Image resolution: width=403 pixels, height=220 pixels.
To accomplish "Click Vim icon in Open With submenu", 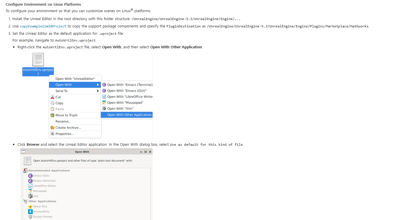I will click(104, 108).
